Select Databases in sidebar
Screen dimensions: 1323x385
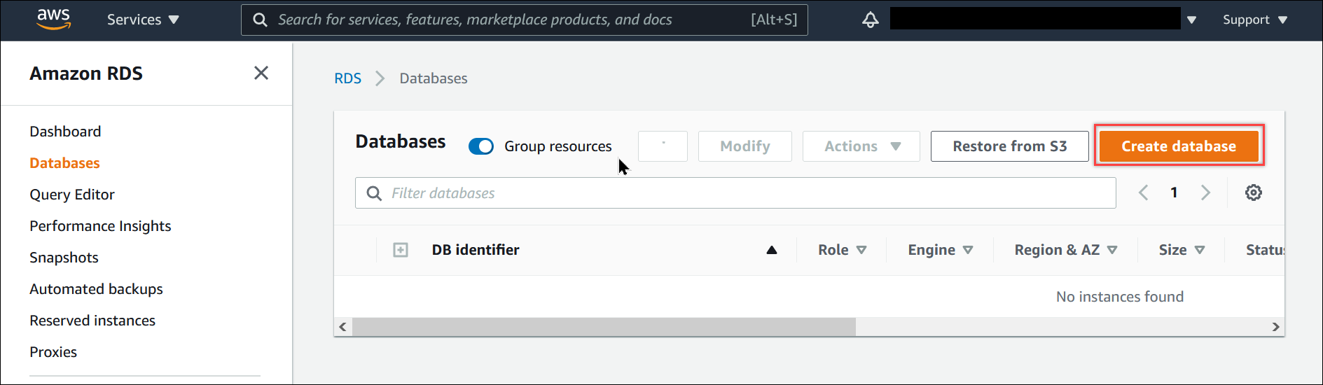click(64, 163)
